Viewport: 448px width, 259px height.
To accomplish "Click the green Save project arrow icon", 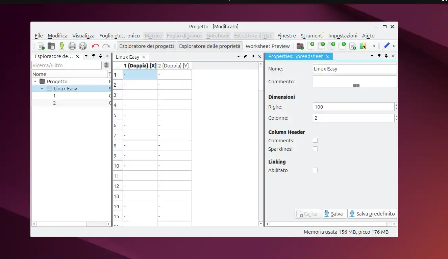I will point(62,46).
